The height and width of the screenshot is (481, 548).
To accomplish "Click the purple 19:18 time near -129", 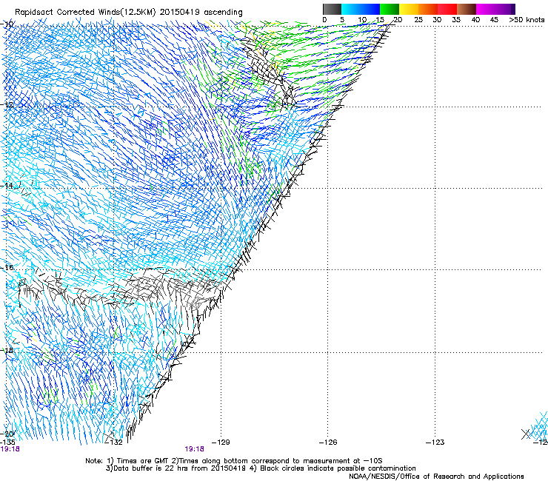I will click(x=194, y=449).
